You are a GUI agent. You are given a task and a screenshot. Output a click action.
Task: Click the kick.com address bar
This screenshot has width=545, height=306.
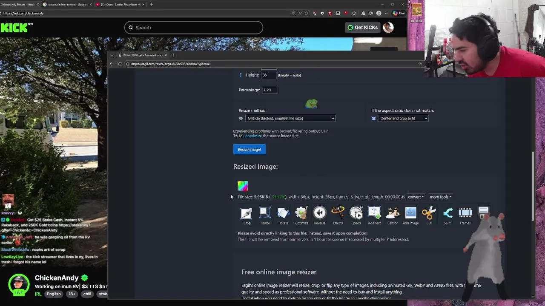pos(145,13)
